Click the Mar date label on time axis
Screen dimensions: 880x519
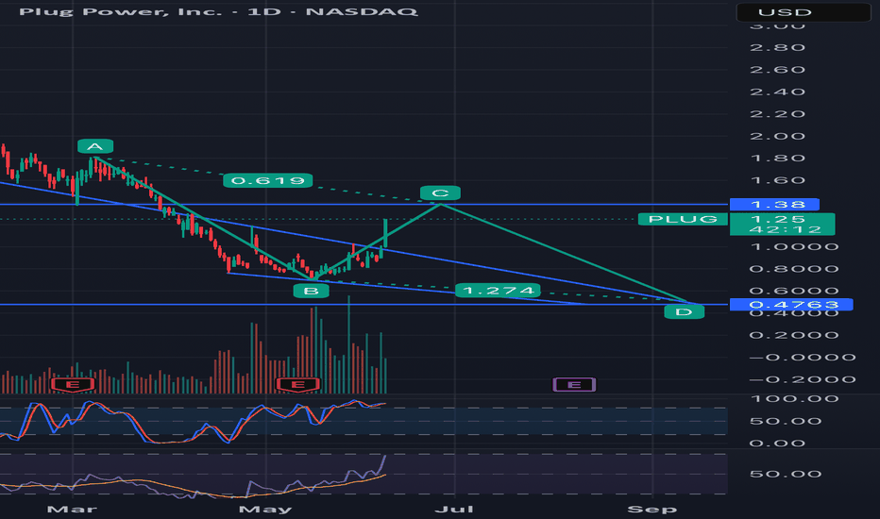[x=72, y=509]
